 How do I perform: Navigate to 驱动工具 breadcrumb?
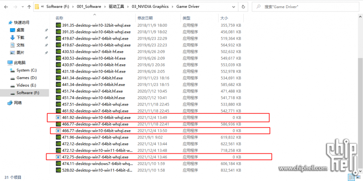pyautogui.click(x=116, y=7)
